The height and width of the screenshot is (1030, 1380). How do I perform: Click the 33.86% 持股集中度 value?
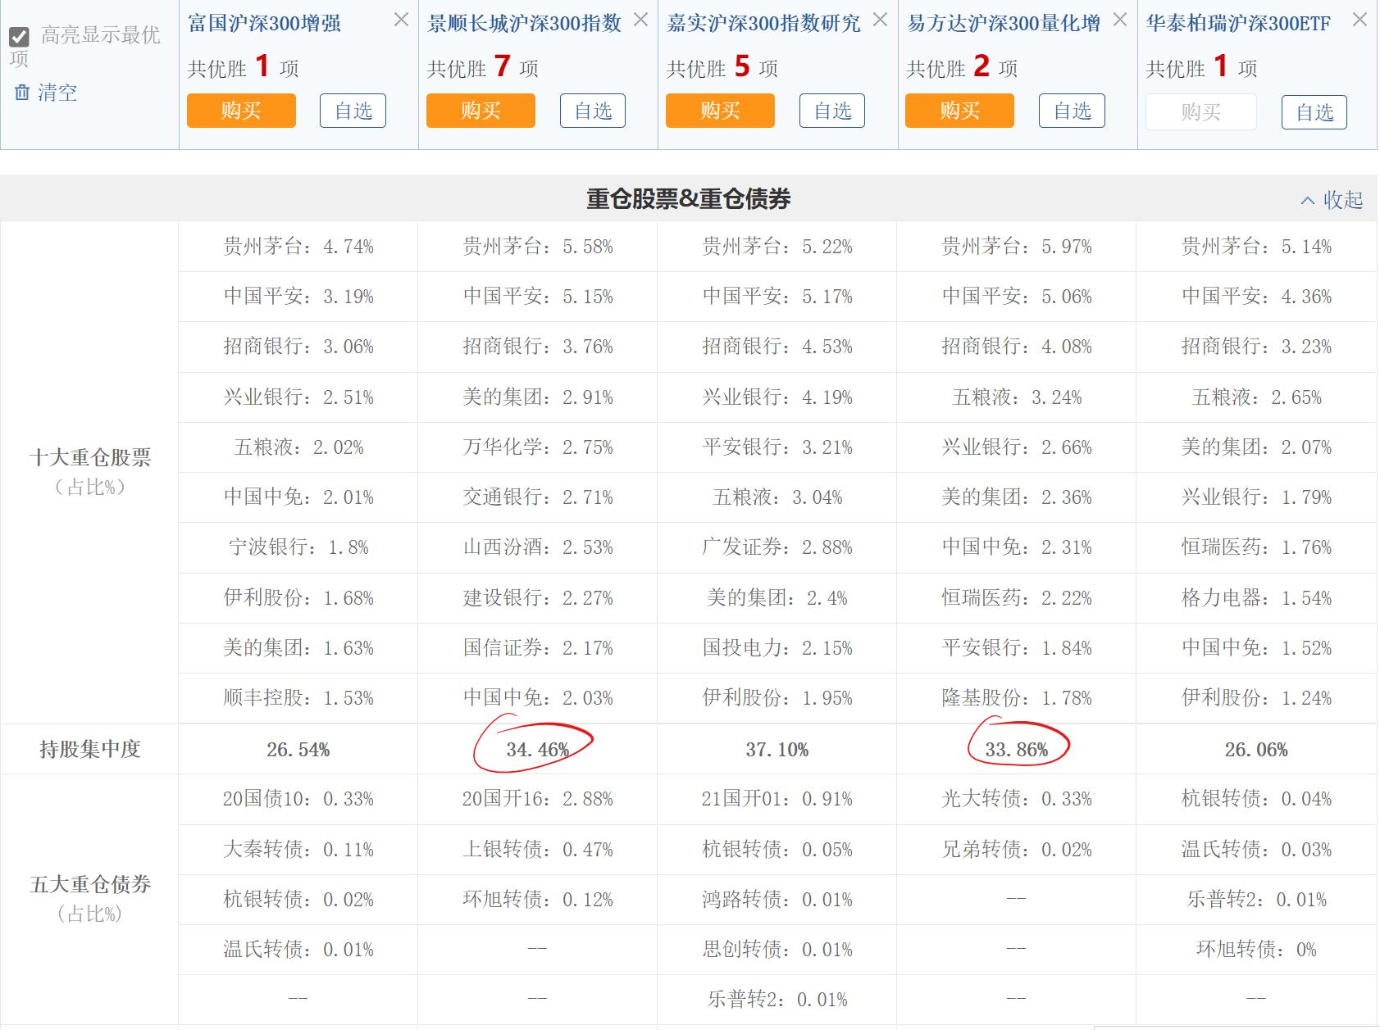click(1017, 750)
